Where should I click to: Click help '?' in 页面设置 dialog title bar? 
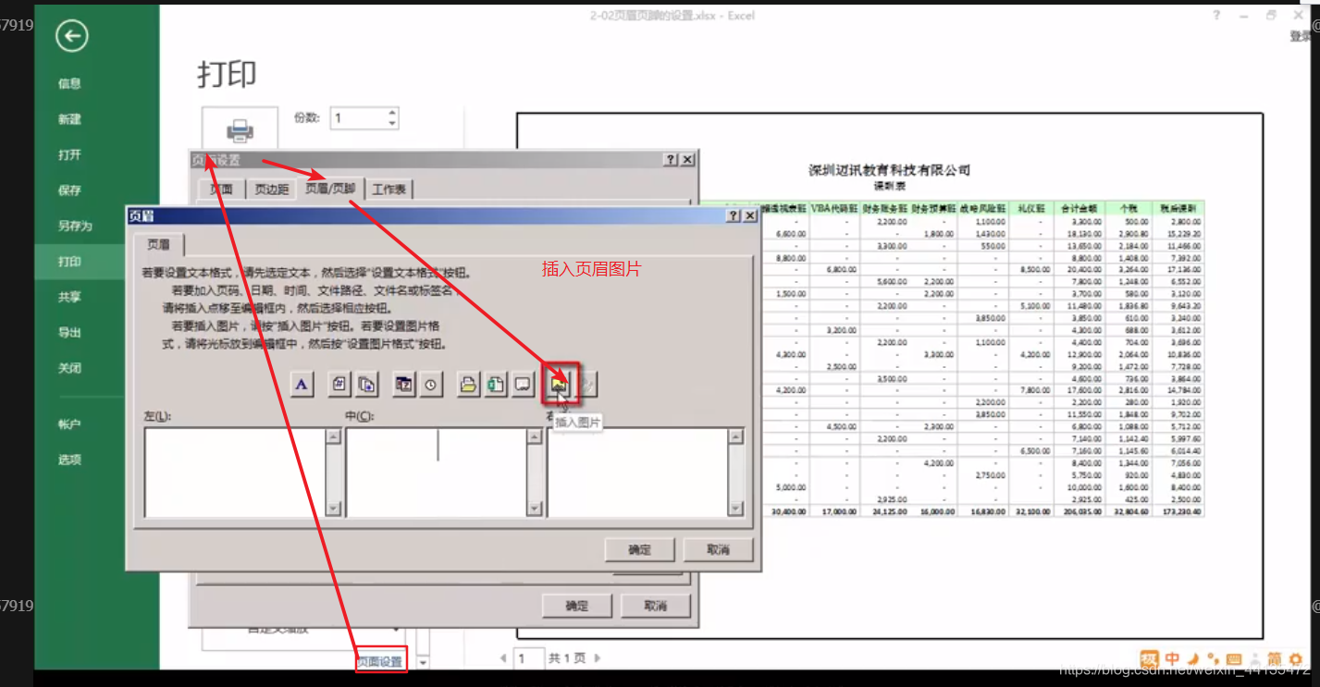671,160
